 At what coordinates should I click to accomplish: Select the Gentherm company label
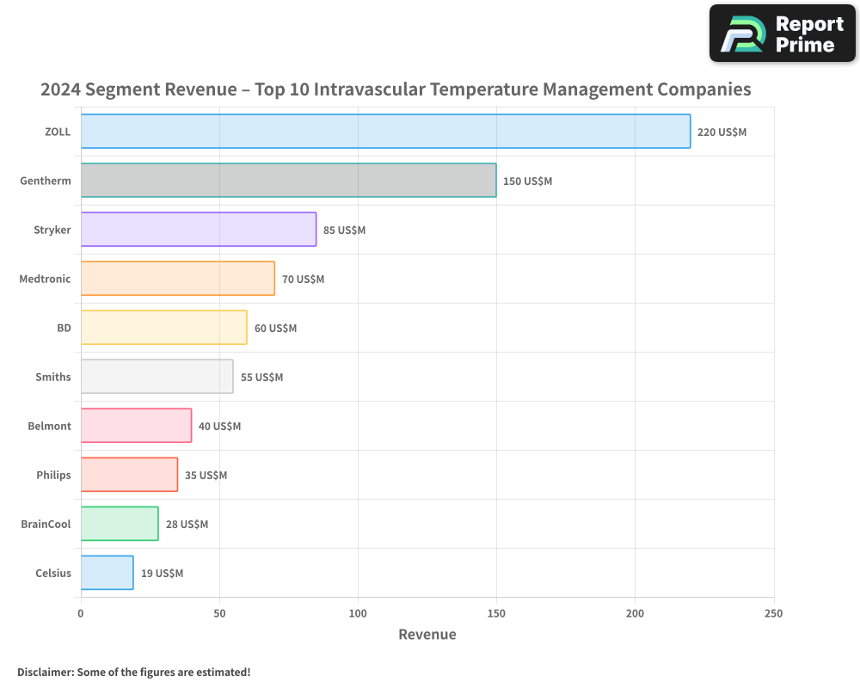pyautogui.click(x=46, y=181)
